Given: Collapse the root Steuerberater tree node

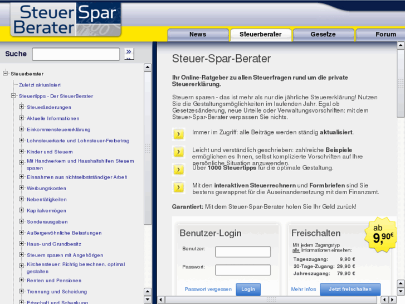Looking at the screenshot, I should coord(6,74).
